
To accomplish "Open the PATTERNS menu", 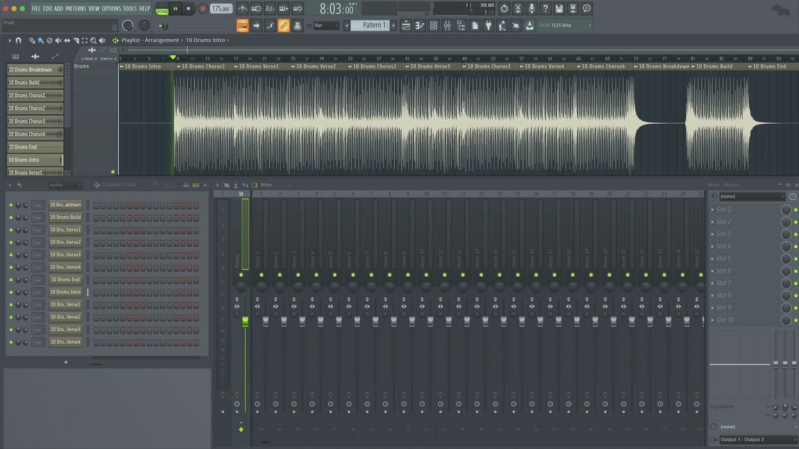I will click(75, 9).
